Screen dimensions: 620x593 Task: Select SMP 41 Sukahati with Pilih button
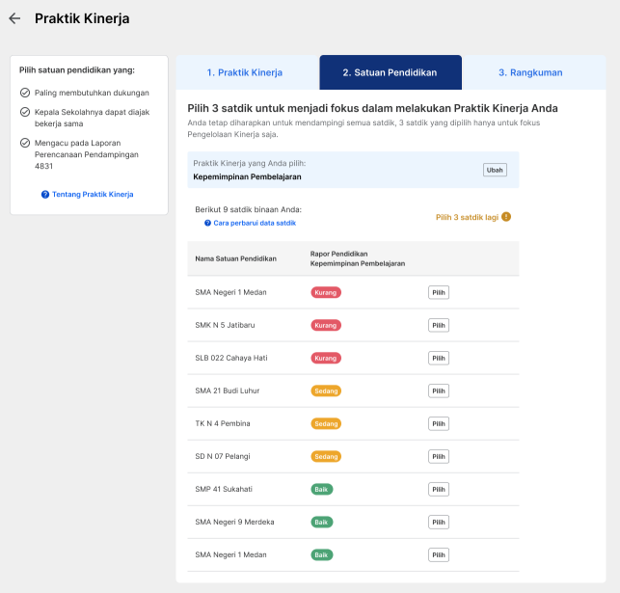pyautogui.click(x=439, y=490)
